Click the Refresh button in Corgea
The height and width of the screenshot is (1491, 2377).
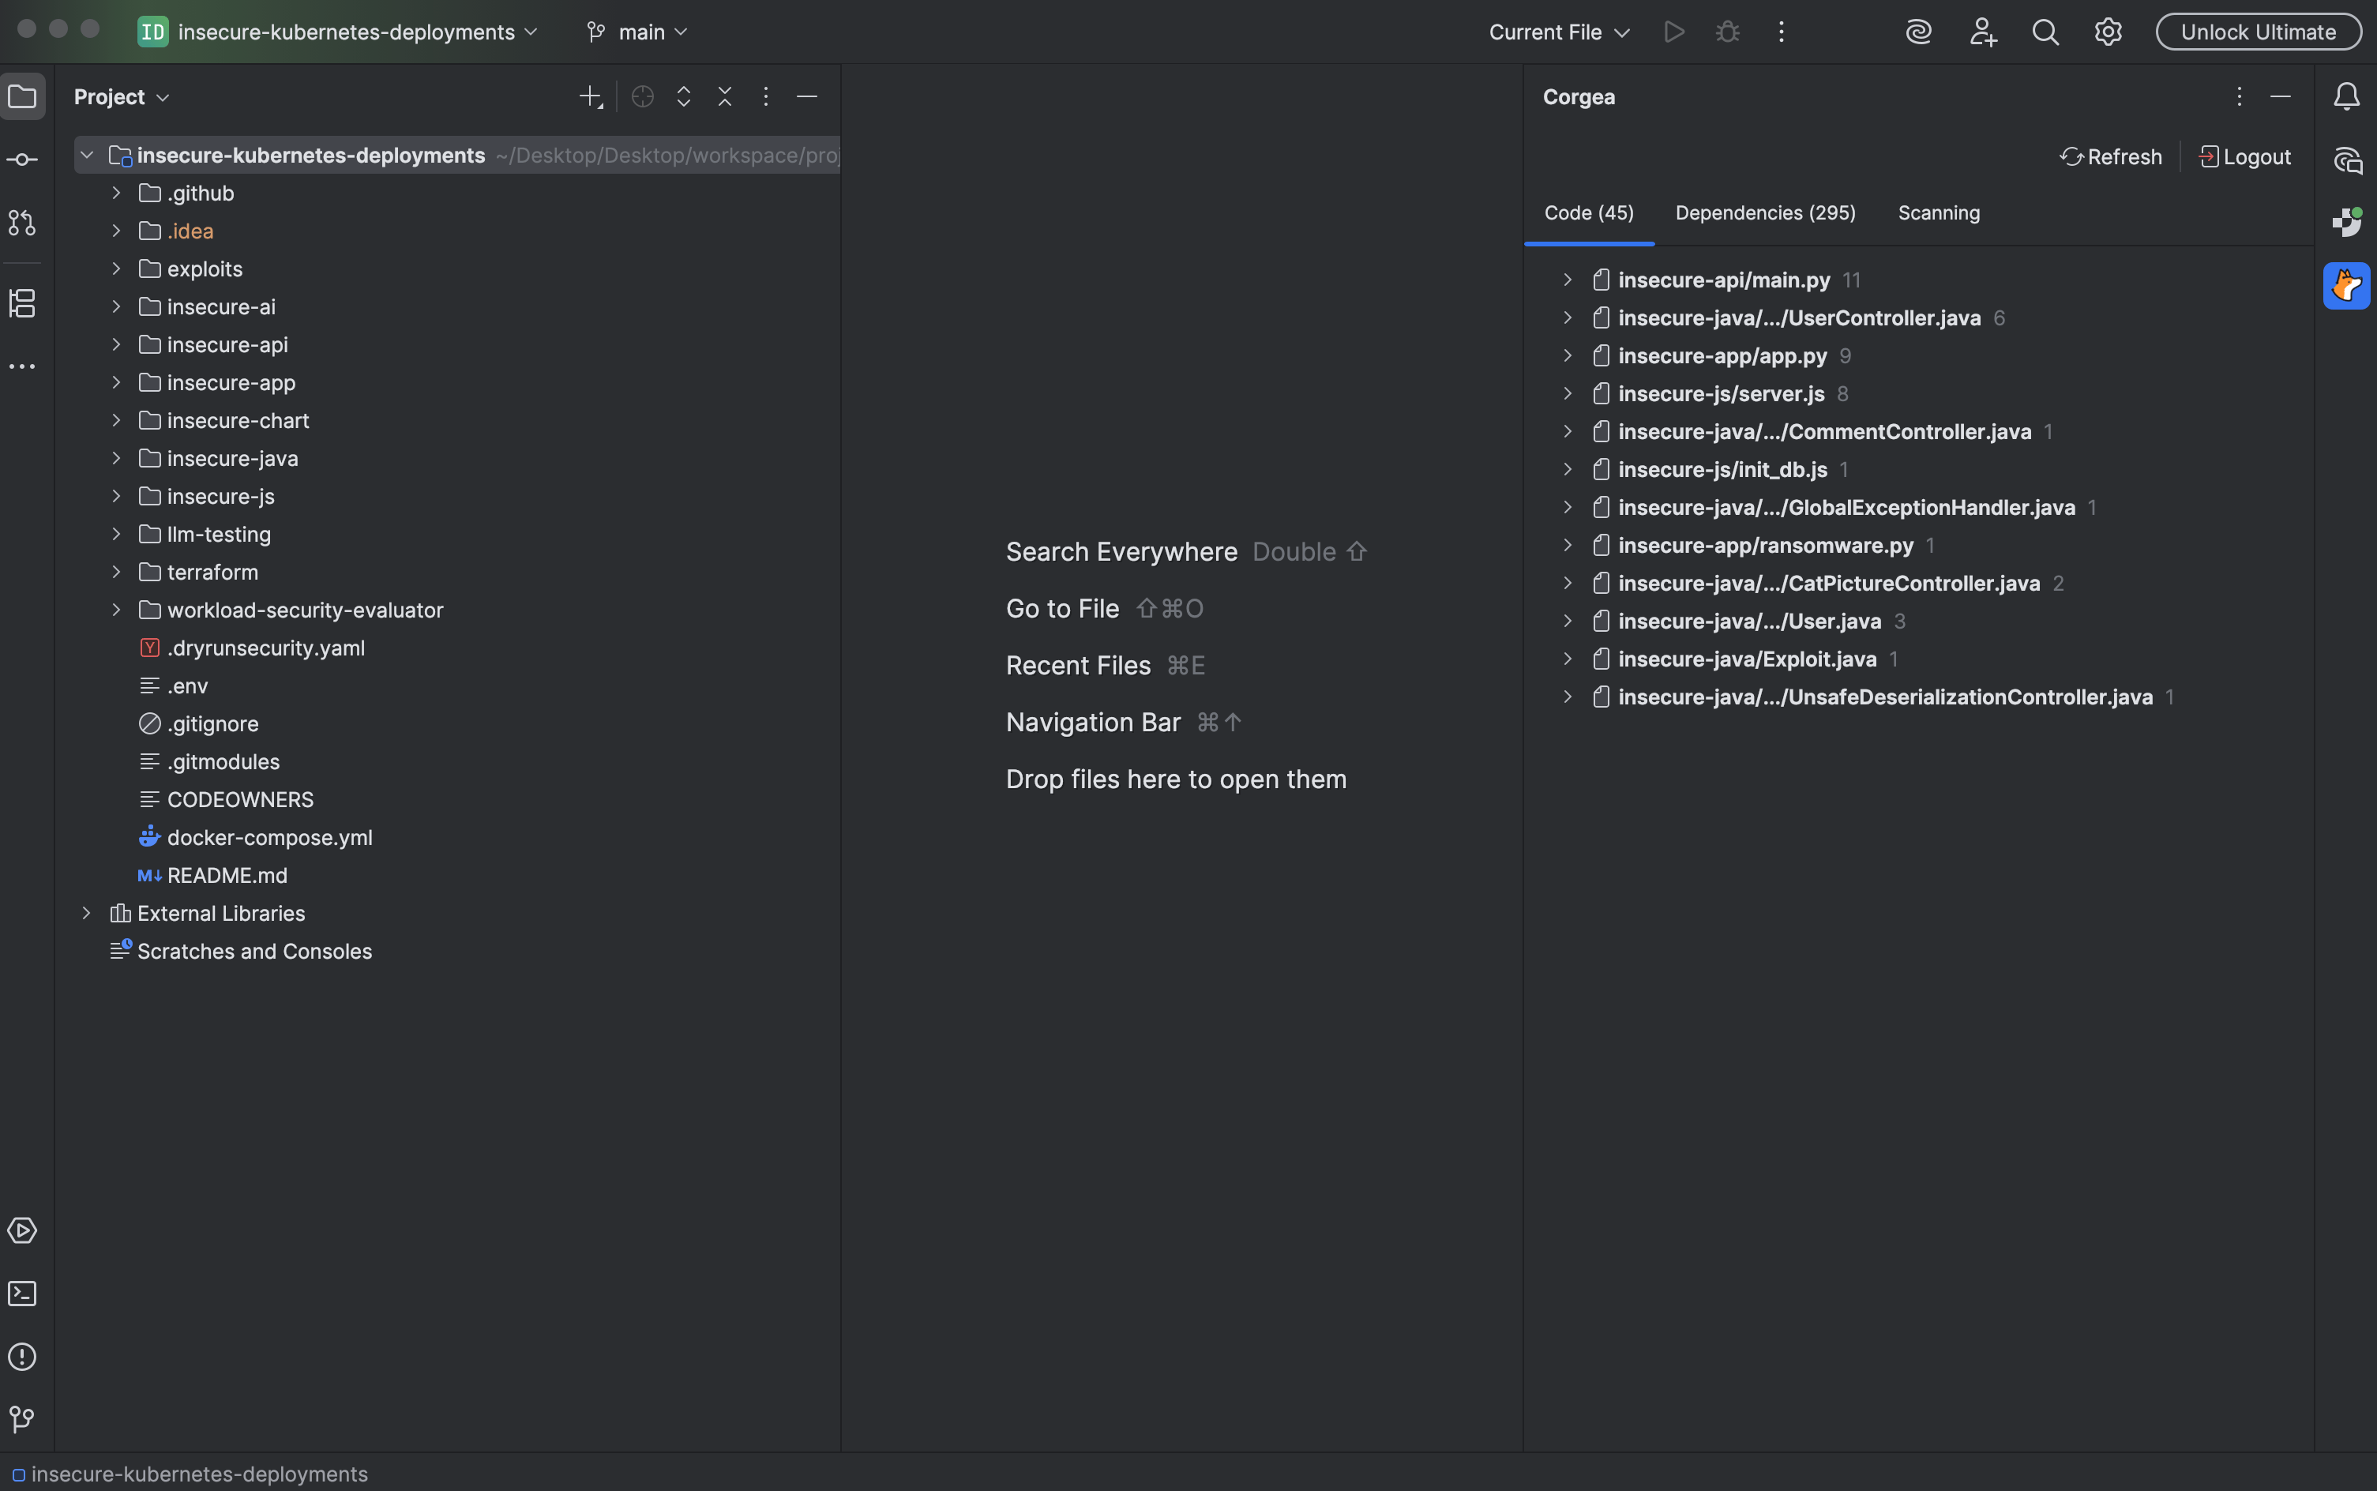[2111, 157]
